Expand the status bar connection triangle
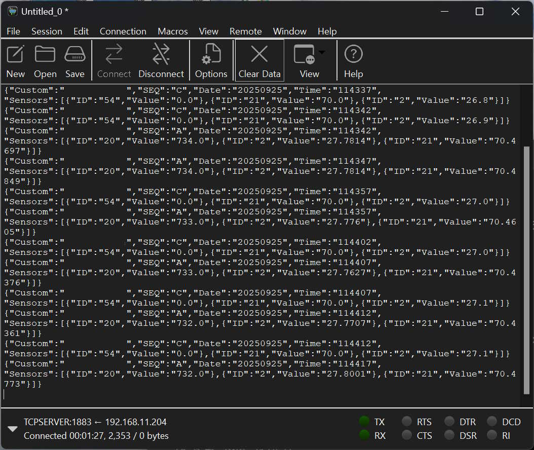 13,429
